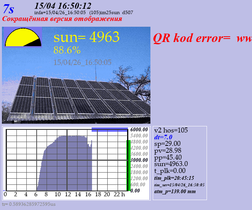
Task: Click the green vertical level bar
Action: [129, 165]
